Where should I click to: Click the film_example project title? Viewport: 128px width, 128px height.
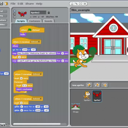pyautogui.click(x=81, y=10)
